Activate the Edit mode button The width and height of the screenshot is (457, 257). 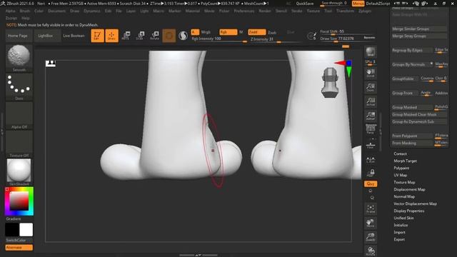coord(97,36)
